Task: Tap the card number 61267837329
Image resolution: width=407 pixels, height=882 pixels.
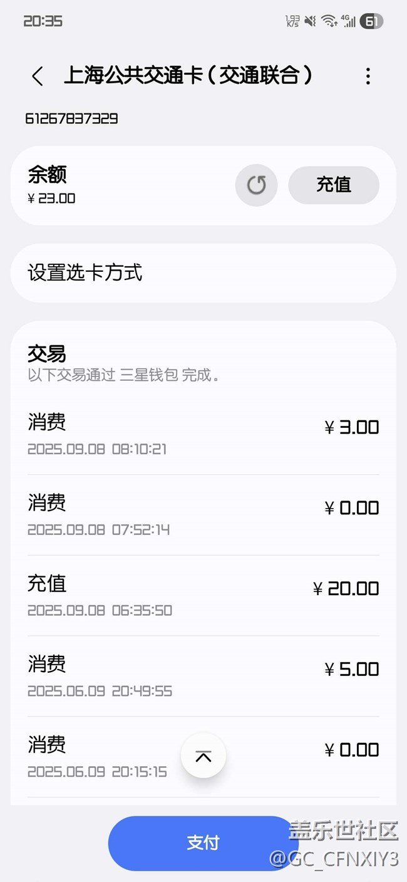Action: 71,118
